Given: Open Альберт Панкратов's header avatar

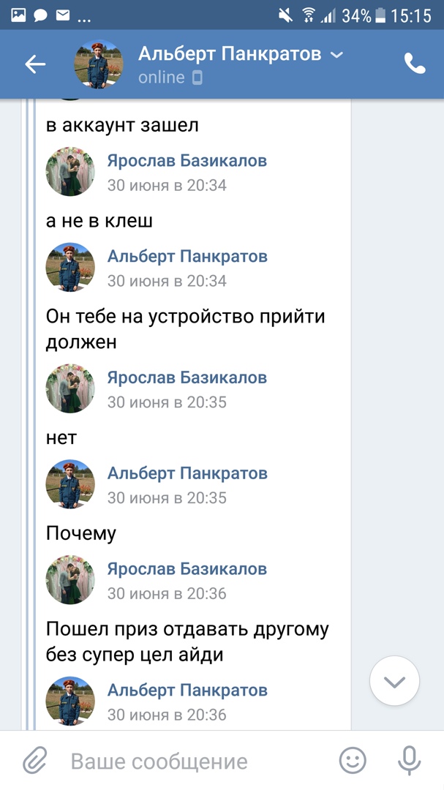Looking at the screenshot, I should pos(99,64).
